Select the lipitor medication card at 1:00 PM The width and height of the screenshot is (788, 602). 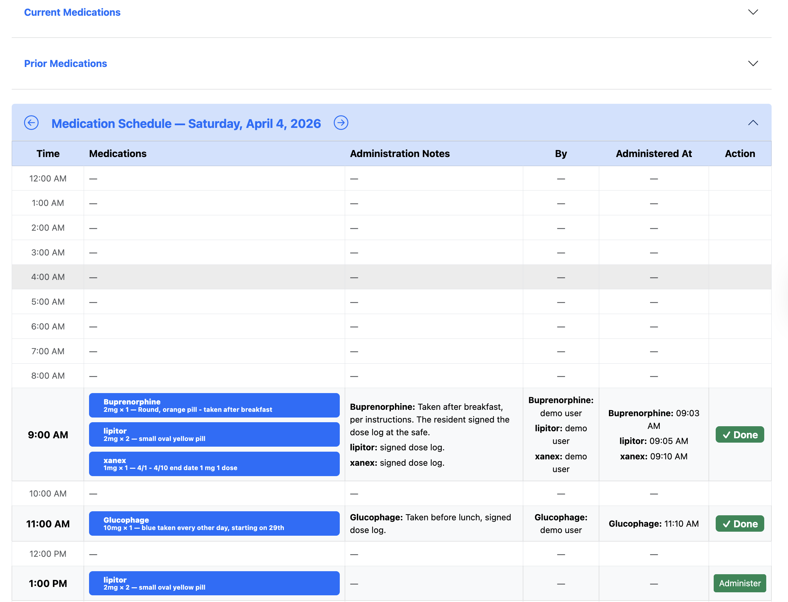[214, 583]
